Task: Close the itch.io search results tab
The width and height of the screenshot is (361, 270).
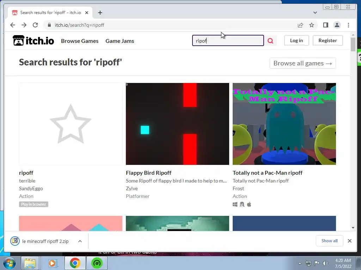Action: point(87,13)
